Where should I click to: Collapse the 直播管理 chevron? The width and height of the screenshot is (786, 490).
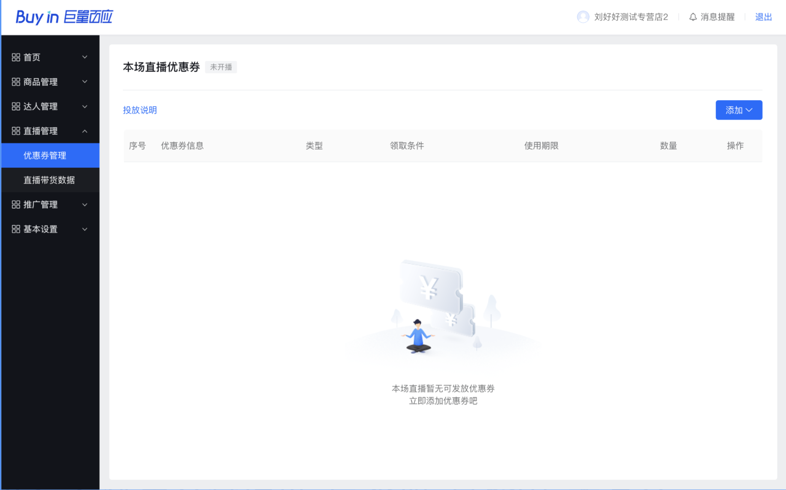[x=85, y=131]
